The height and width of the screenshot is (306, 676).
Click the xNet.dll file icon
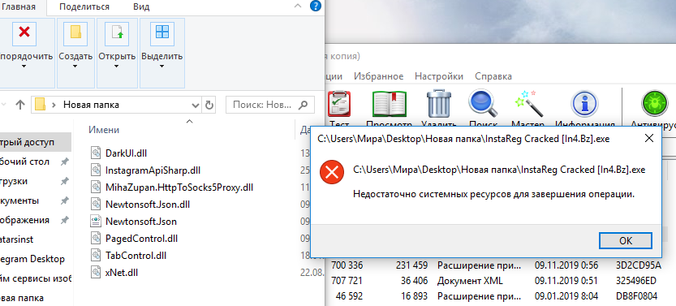96,273
